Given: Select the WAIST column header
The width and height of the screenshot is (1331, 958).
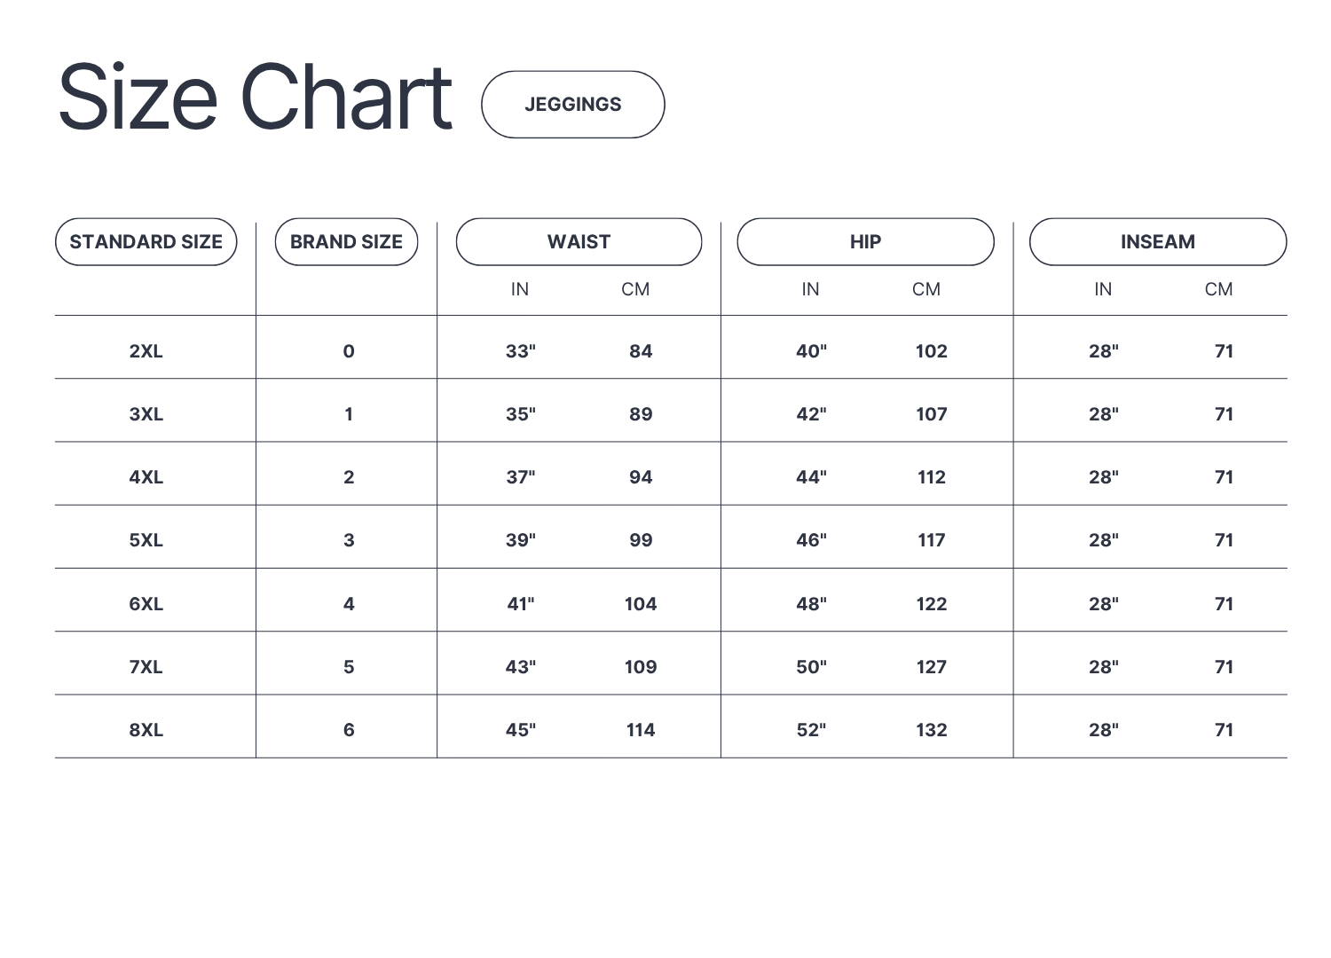Looking at the screenshot, I should (579, 242).
